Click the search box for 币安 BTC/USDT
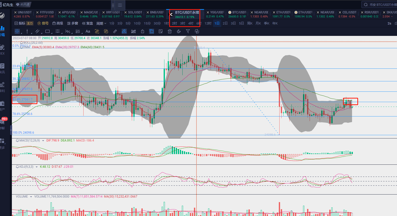This screenshot has height=216, width=397. 380,5
